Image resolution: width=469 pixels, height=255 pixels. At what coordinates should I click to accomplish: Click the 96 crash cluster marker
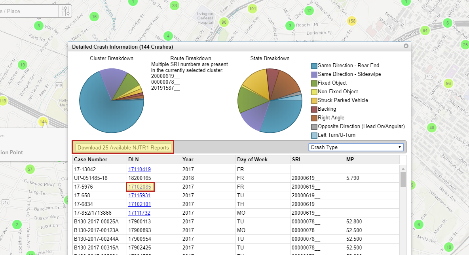tap(448, 83)
